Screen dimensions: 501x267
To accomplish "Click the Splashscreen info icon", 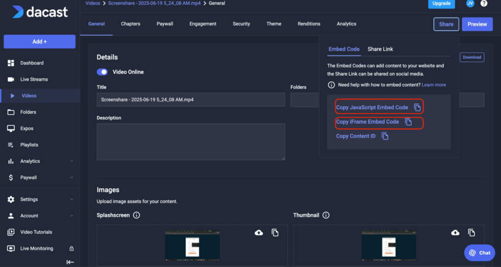I will pos(137,215).
